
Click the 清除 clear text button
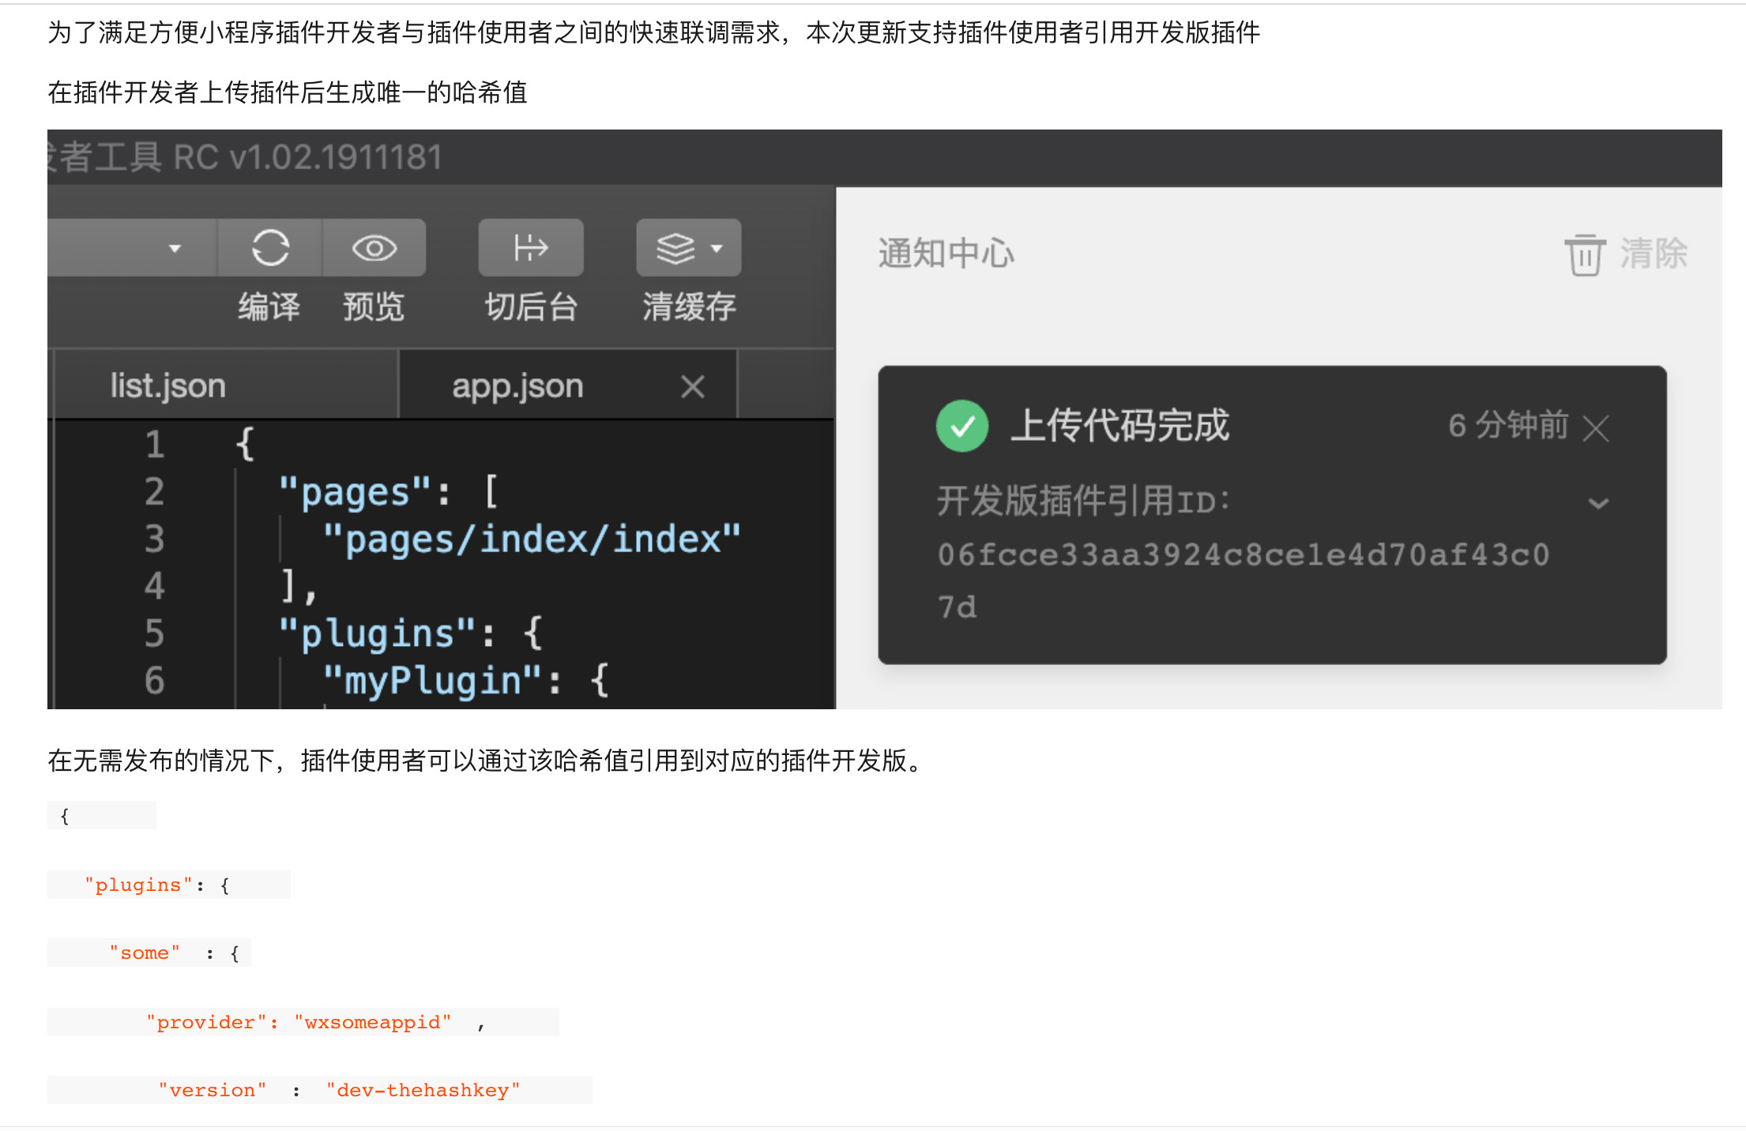click(x=1653, y=254)
